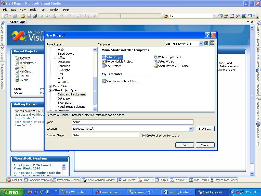Switch template view to large icons
The height and width of the screenshot is (196, 261).
click(x=206, y=43)
